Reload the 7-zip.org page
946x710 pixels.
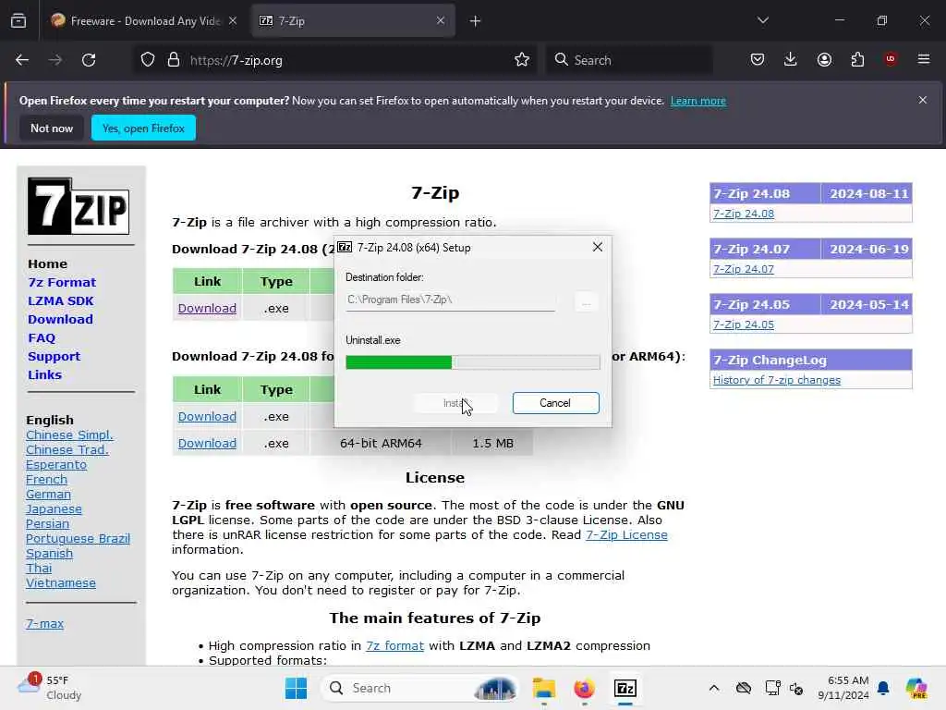[89, 60]
